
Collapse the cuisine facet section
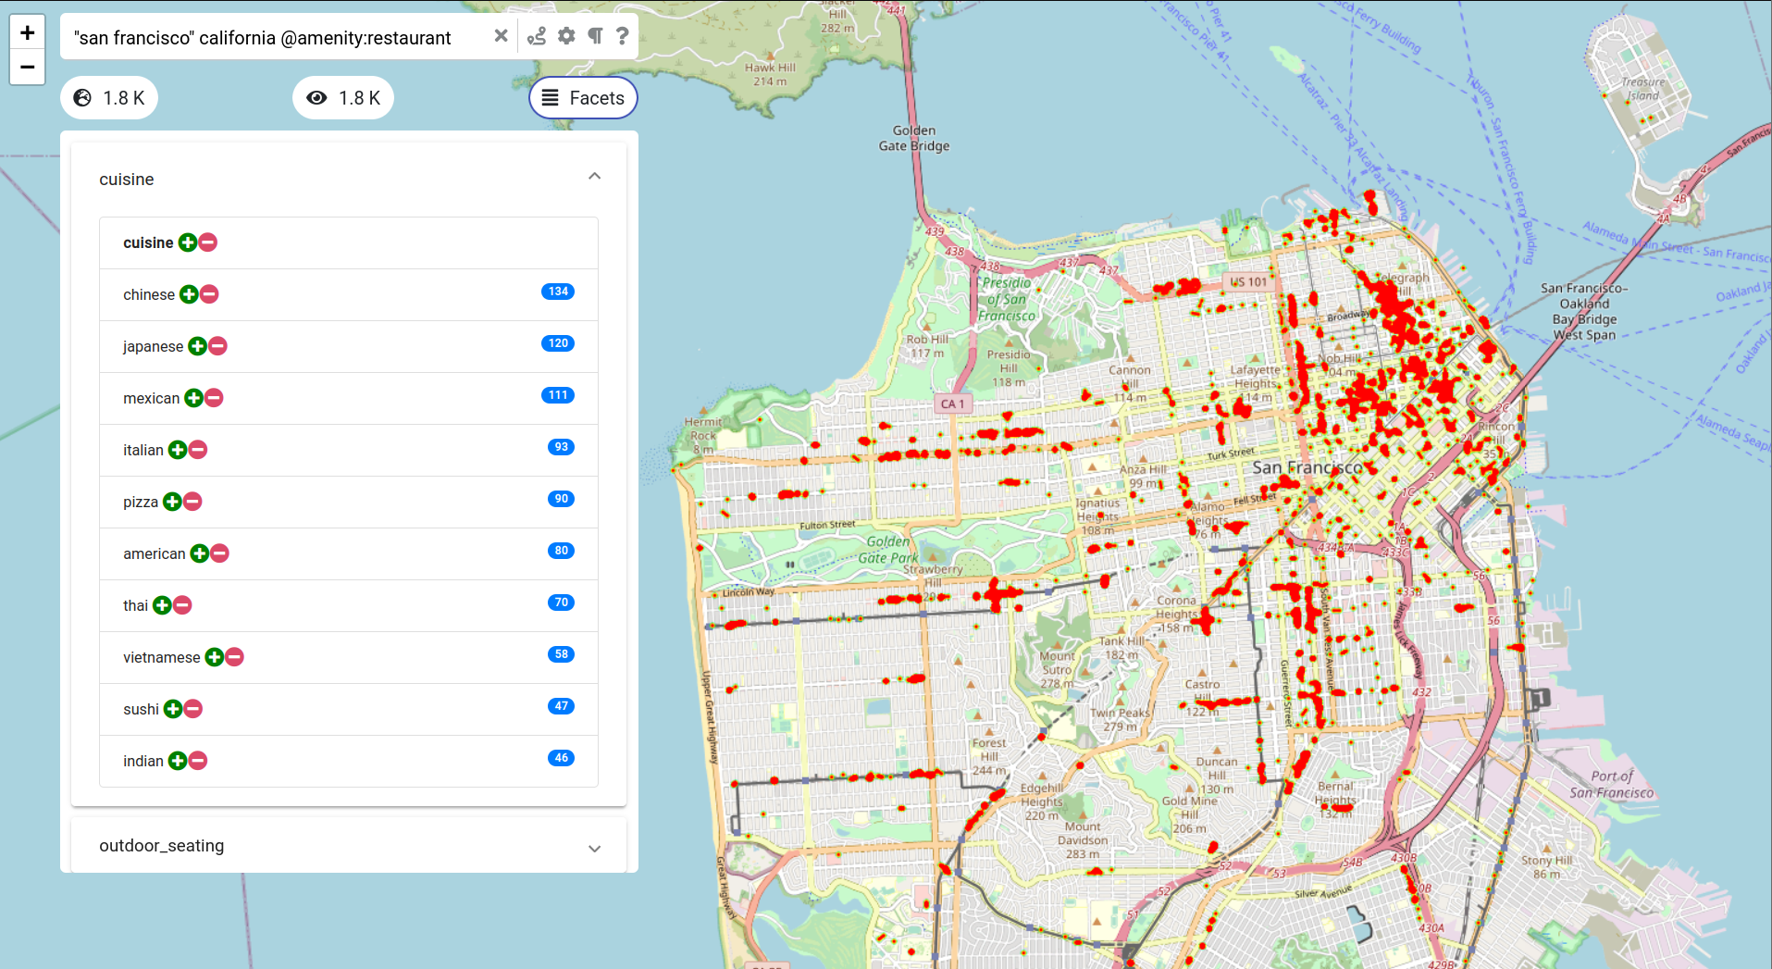pos(594,177)
